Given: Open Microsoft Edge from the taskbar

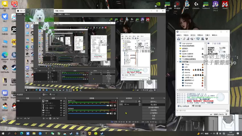Looking at the screenshot, I should (x=21, y=133).
